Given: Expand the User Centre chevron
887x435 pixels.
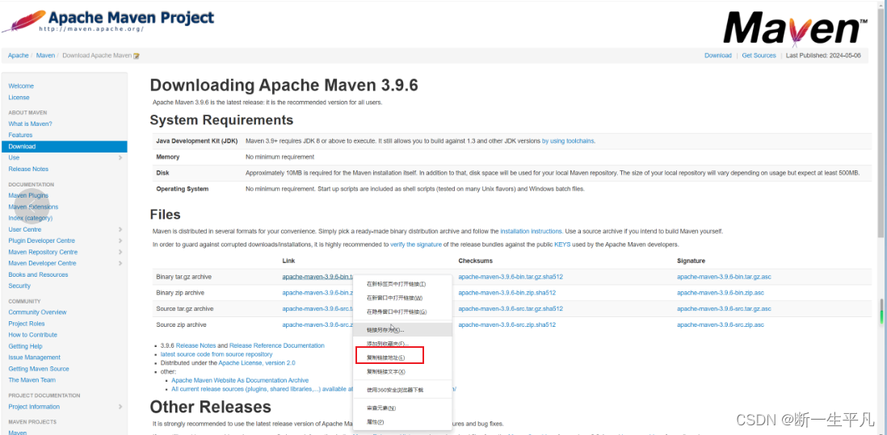Looking at the screenshot, I should coord(120,229).
